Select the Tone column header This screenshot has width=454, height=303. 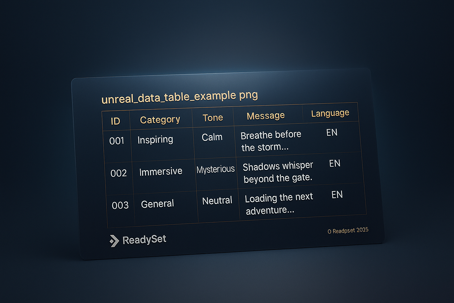pos(213,118)
